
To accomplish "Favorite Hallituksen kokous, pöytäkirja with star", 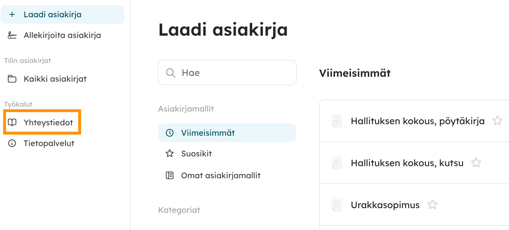I will tap(497, 121).
